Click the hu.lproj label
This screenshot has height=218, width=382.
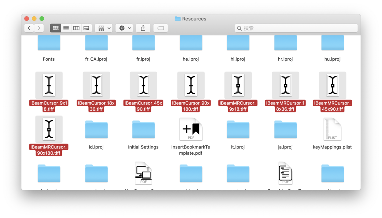[332, 59]
